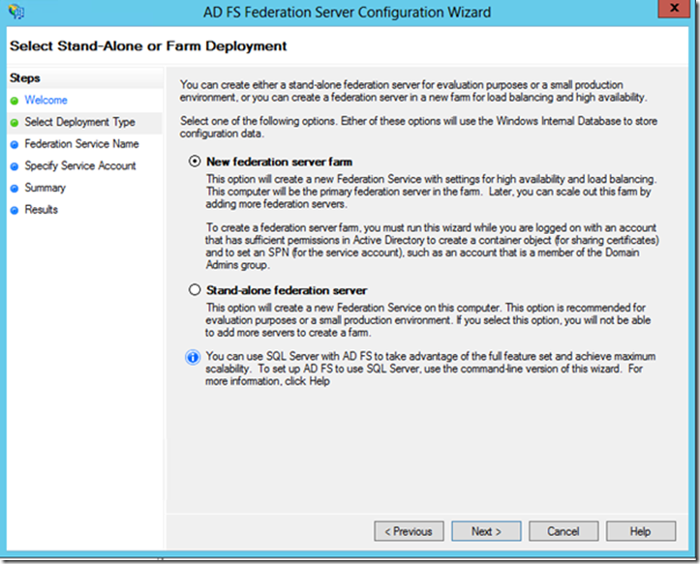Click the blue information icon near SQL Server note
Viewport: 700px width, 564px height.
tap(193, 357)
